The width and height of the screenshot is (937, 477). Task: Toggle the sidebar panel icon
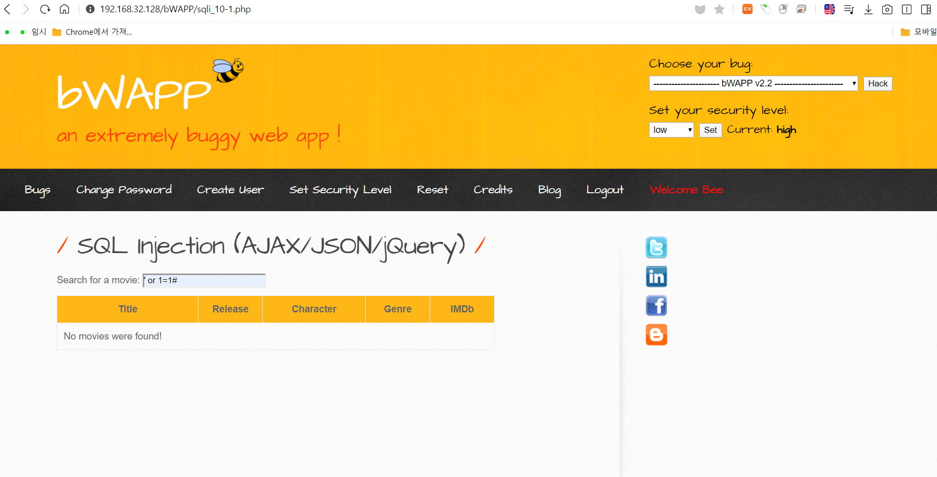pyautogui.click(x=907, y=9)
